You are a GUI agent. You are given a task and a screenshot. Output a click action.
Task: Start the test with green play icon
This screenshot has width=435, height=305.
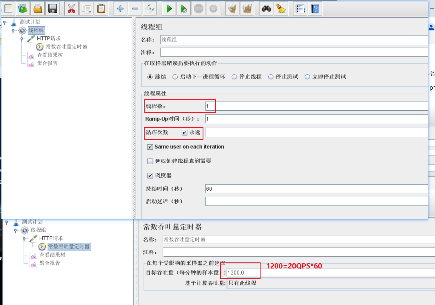coord(169,9)
